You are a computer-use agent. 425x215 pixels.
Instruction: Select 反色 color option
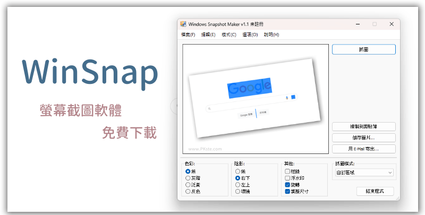(x=193, y=192)
